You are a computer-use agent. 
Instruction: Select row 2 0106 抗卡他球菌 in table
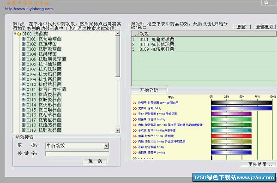click(x=204, y=44)
